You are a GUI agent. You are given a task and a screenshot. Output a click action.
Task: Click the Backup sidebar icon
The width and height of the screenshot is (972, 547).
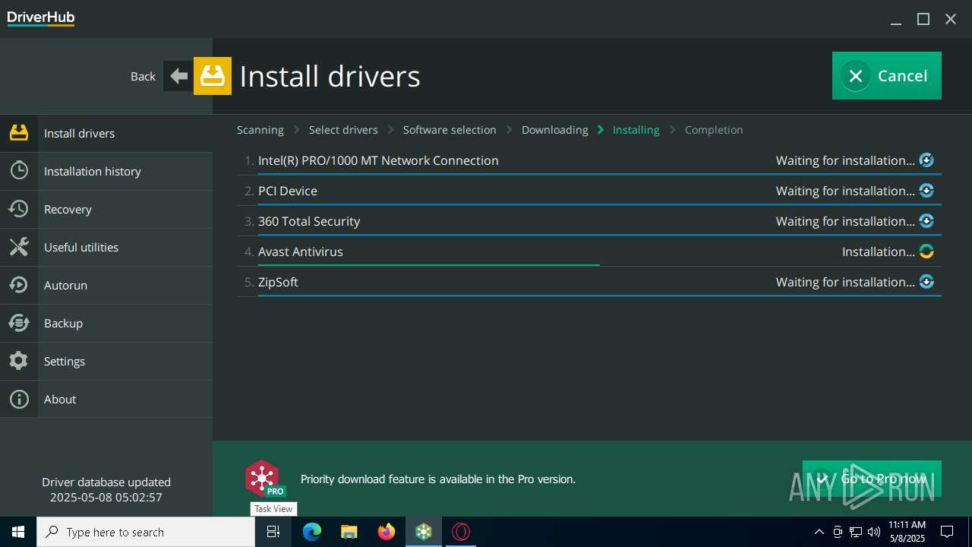click(x=19, y=323)
